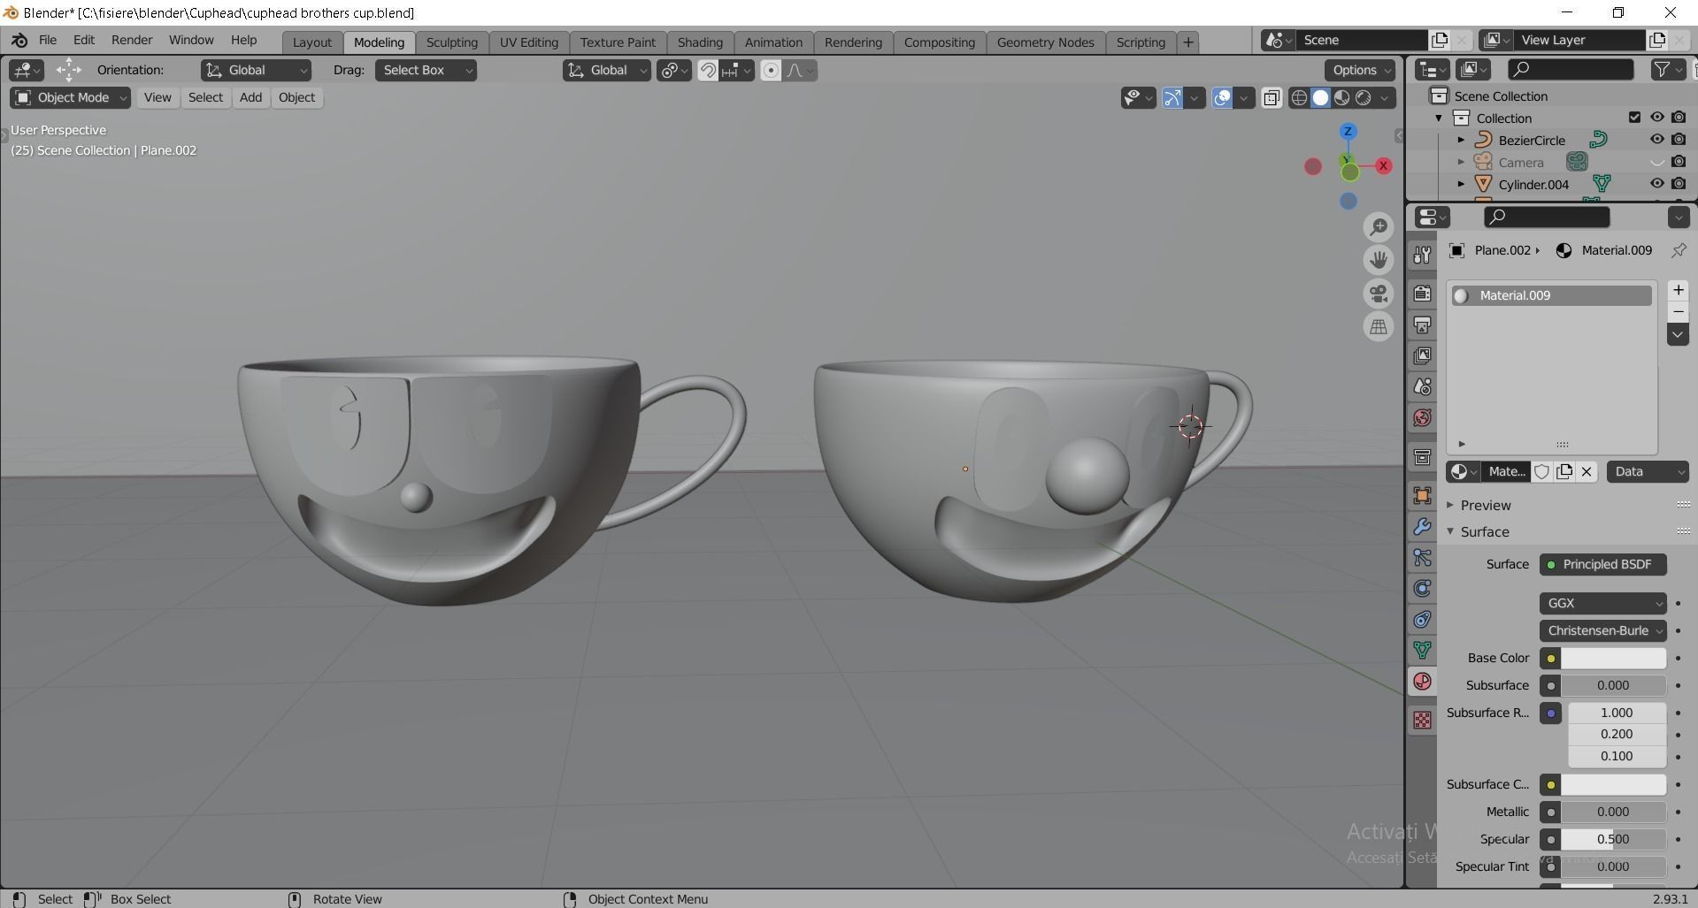Screen dimensions: 1698x908
Task: Click the viewport zoom magnifier icon
Action: (1379, 227)
